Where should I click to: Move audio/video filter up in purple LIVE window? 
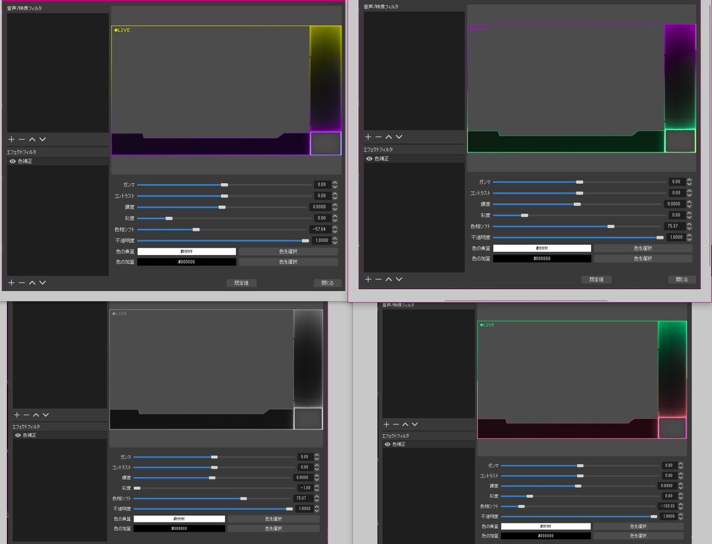389,137
